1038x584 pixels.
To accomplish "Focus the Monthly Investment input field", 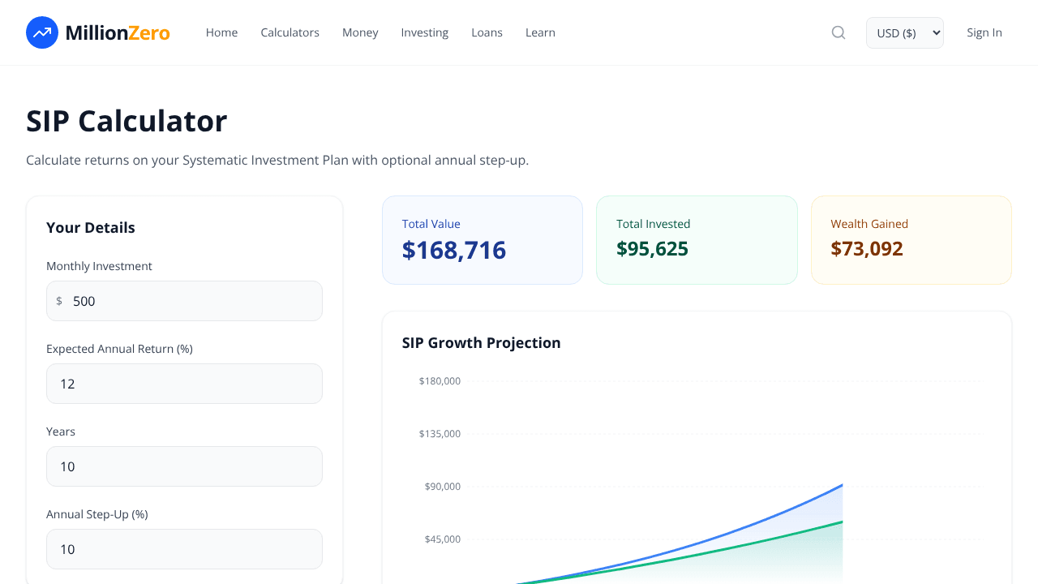I will click(x=184, y=301).
